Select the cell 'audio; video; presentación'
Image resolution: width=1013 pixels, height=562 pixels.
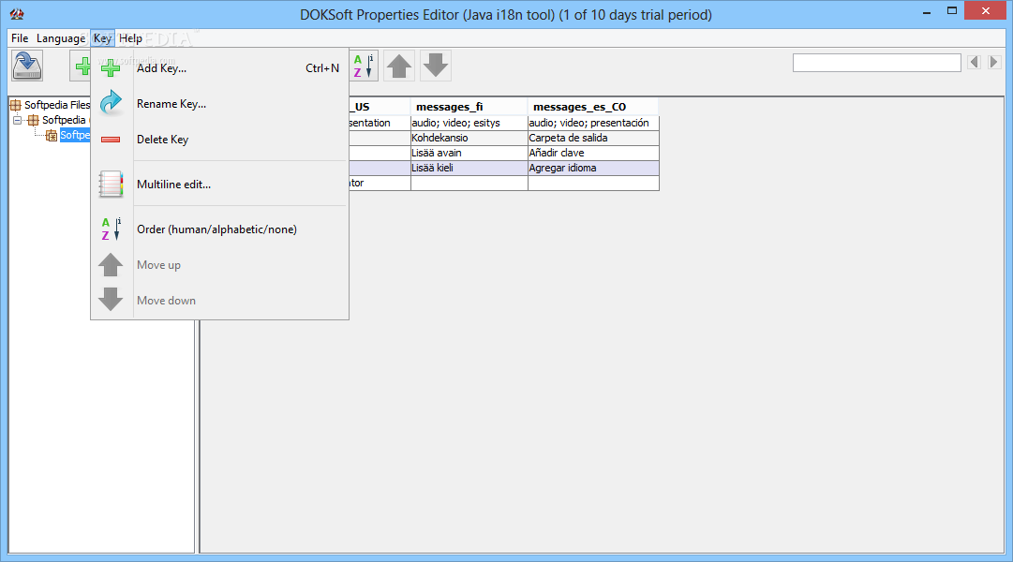593,123
